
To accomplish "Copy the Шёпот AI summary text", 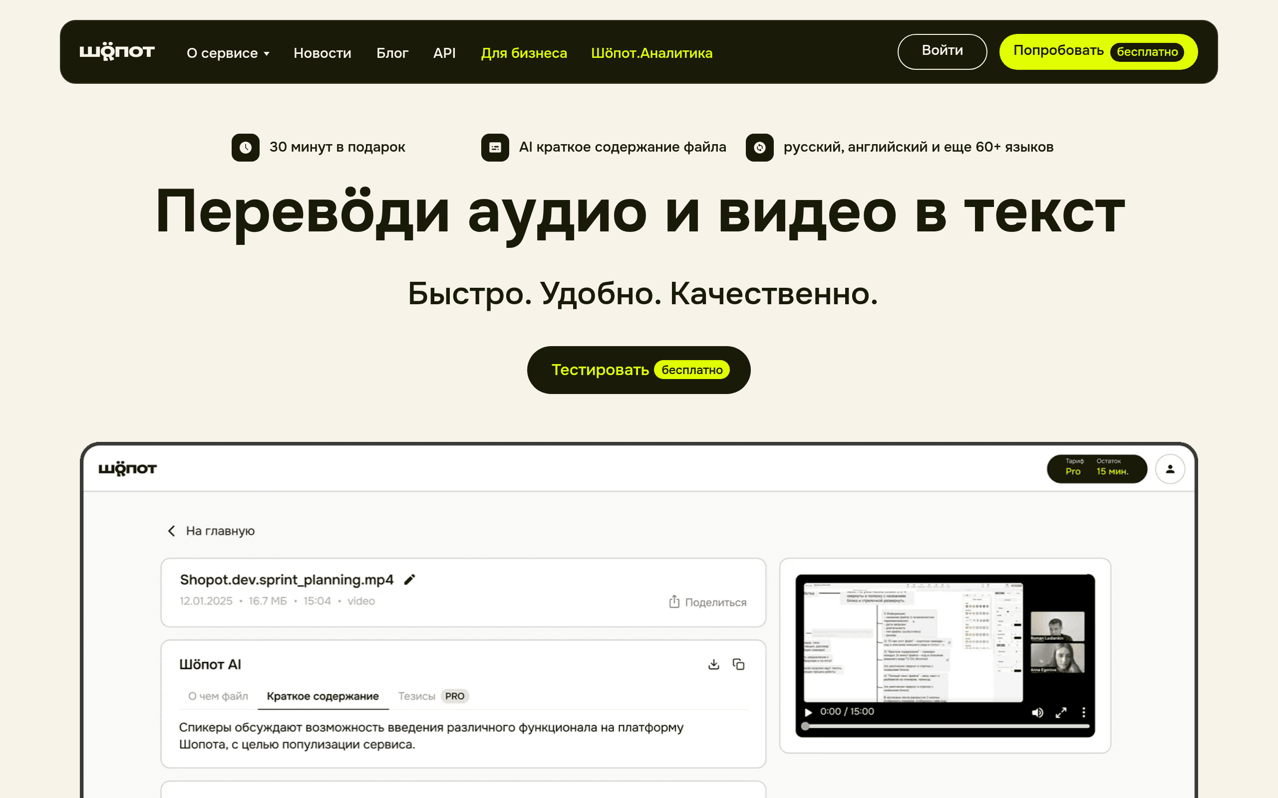I will coord(738,664).
